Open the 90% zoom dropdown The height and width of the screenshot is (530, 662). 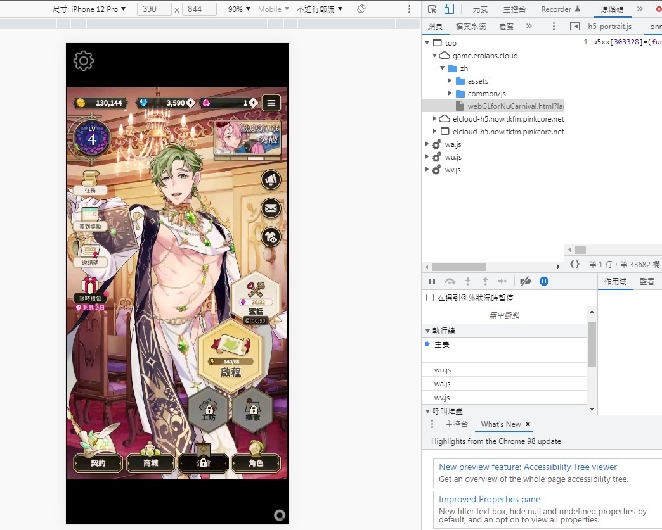[x=240, y=9]
